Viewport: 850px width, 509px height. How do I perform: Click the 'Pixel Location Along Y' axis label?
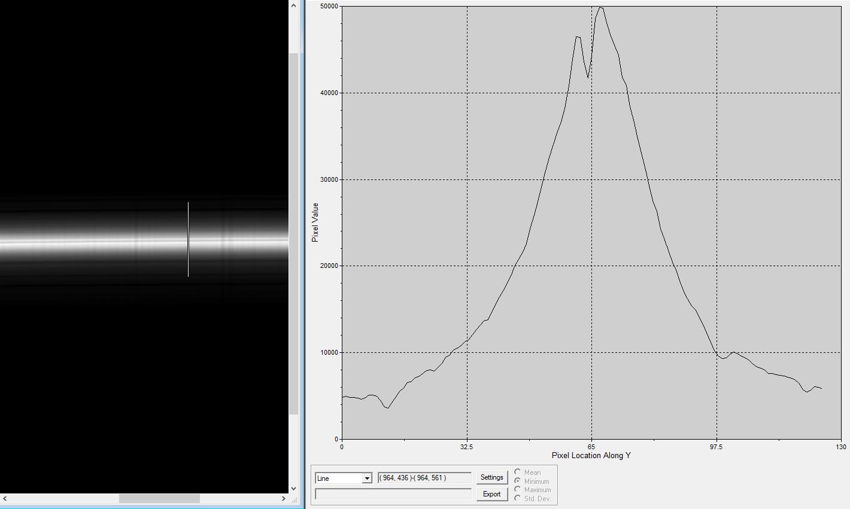coord(591,455)
